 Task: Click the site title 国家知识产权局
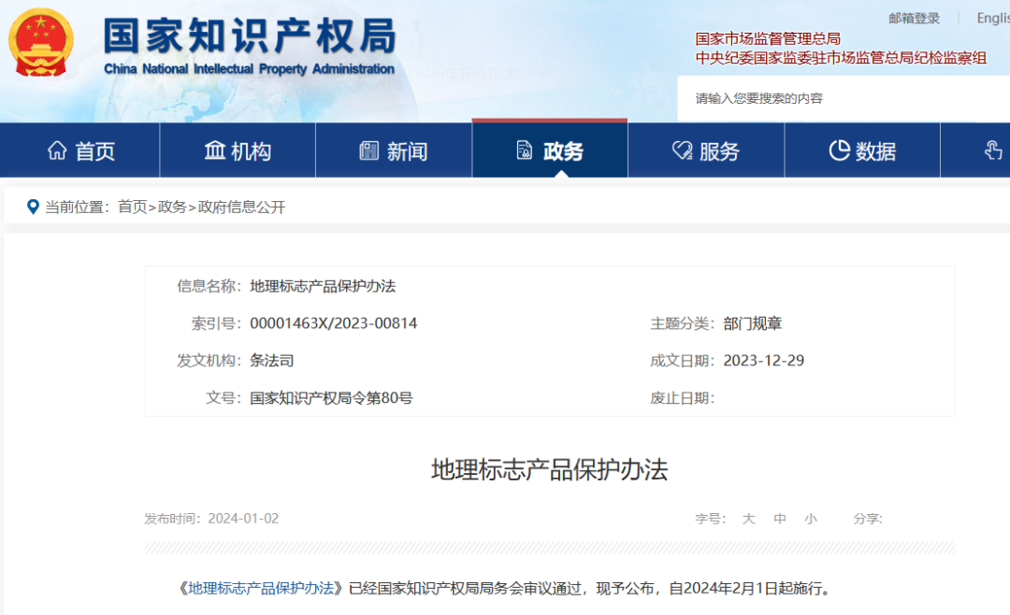pyautogui.click(x=250, y=36)
